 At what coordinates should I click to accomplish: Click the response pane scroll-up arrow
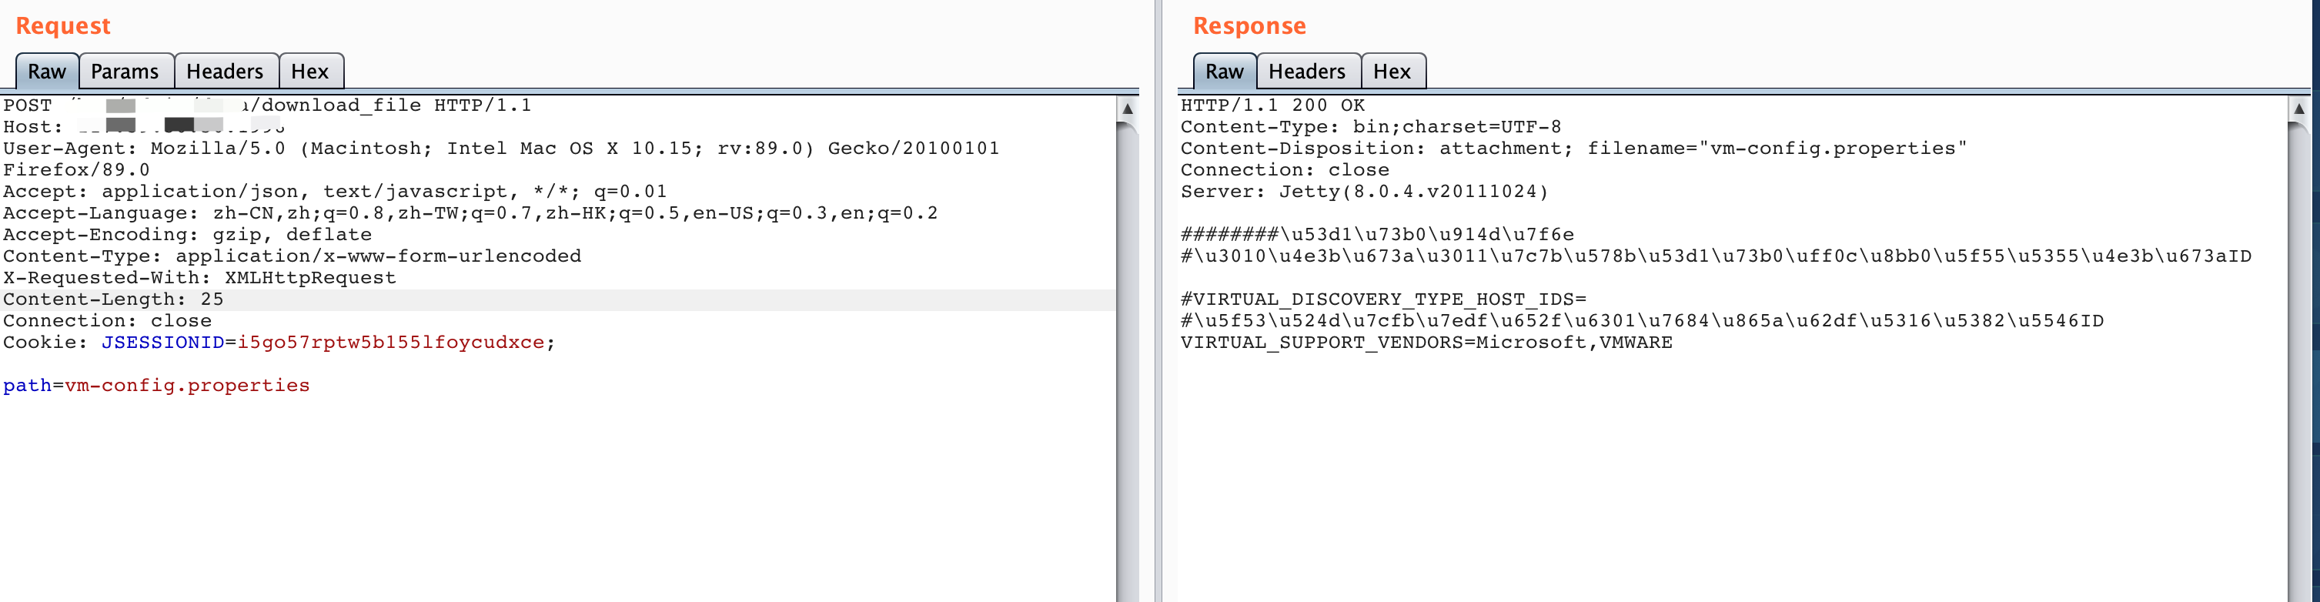click(x=2298, y=109)
